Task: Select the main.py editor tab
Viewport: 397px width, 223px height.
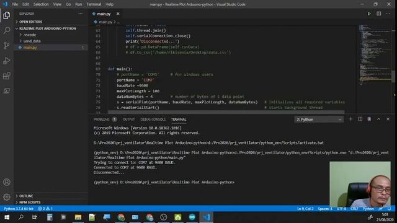Action: tap(104, 14)
